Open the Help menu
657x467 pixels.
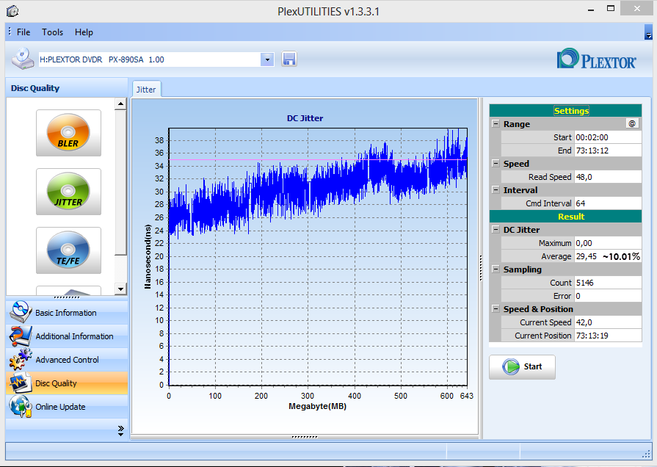pyautogui.click(x=84, y=32)
